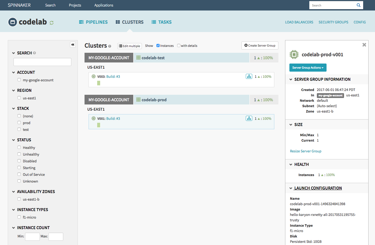Collapse the HEALTH section
The height and width of the screenshot is (245, 375).
291,164
